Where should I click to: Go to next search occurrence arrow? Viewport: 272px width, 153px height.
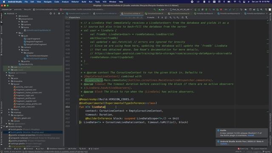coord(162,17)
